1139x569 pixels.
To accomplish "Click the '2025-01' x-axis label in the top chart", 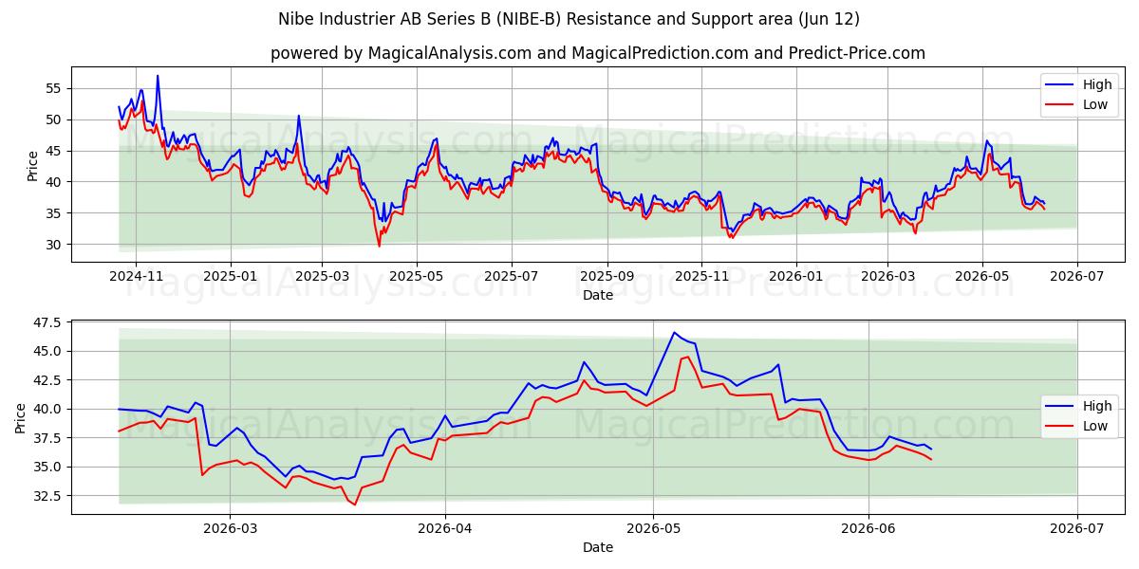I will (231, 276).
